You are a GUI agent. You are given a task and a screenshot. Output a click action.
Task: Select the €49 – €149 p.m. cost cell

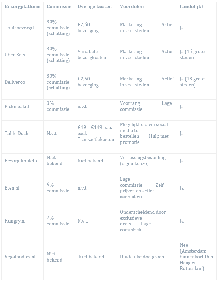point(96,134)
